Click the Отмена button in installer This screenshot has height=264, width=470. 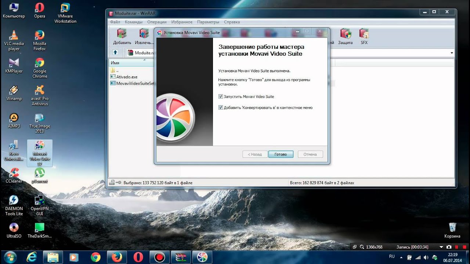point(310,154)
